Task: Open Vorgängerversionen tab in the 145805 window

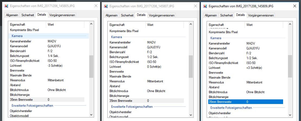Action: coord(62,15)
